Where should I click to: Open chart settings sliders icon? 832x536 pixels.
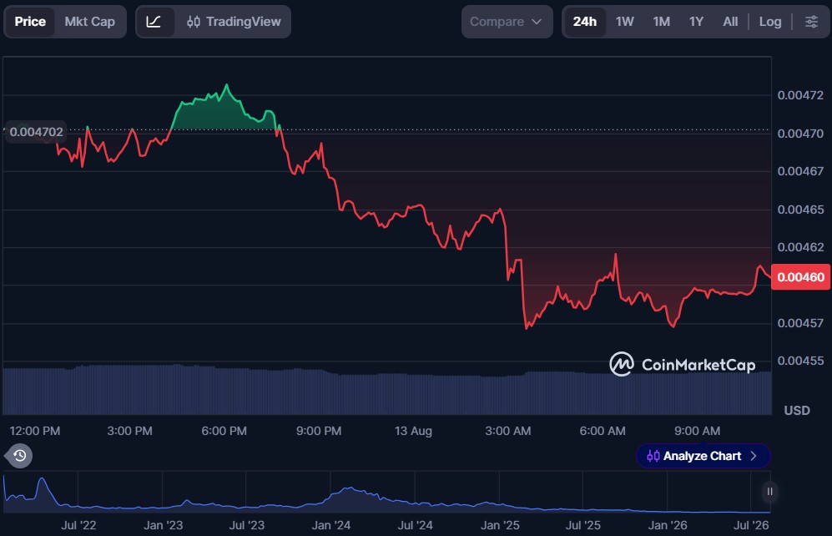pyautogui.click(x=811, y=22)
